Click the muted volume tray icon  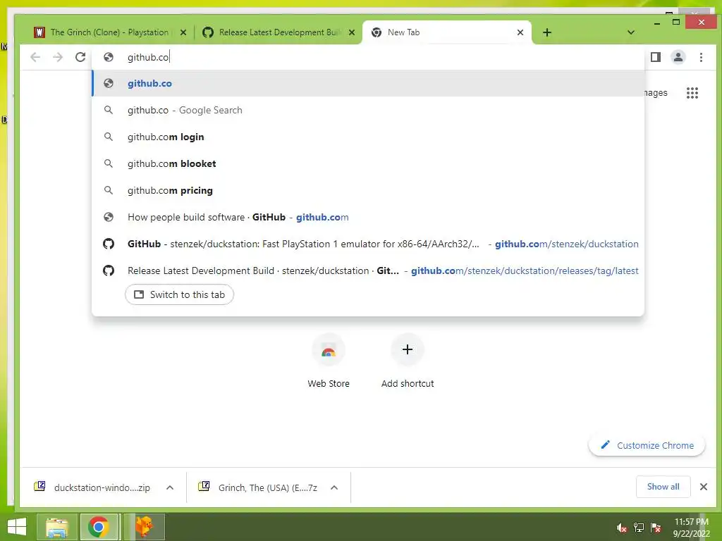[x=622, y=528]
